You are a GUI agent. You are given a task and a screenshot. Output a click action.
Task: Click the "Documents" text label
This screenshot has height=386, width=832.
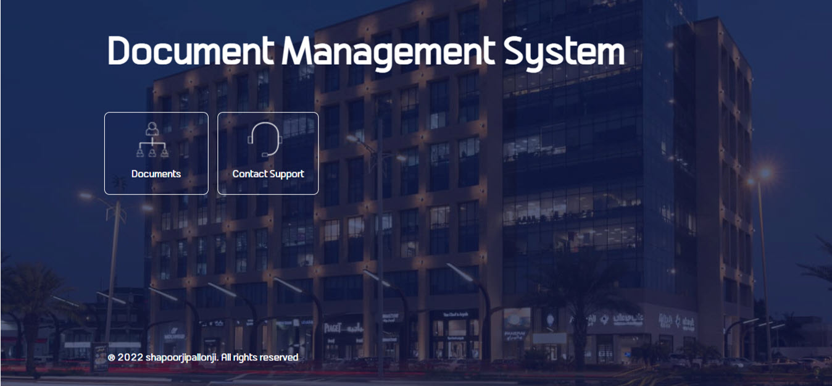click(x=156, y=174)
